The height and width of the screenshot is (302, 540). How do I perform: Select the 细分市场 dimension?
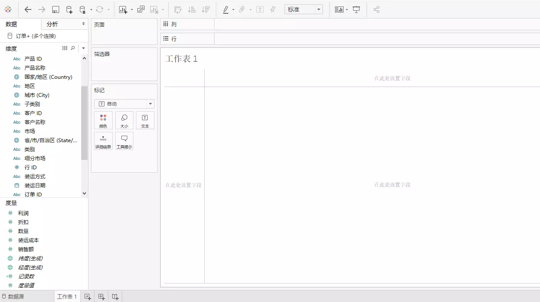coord(35,159)
